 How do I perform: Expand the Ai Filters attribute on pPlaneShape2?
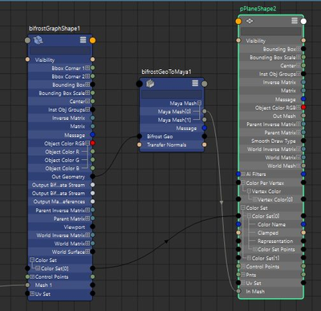click(243, 174)
